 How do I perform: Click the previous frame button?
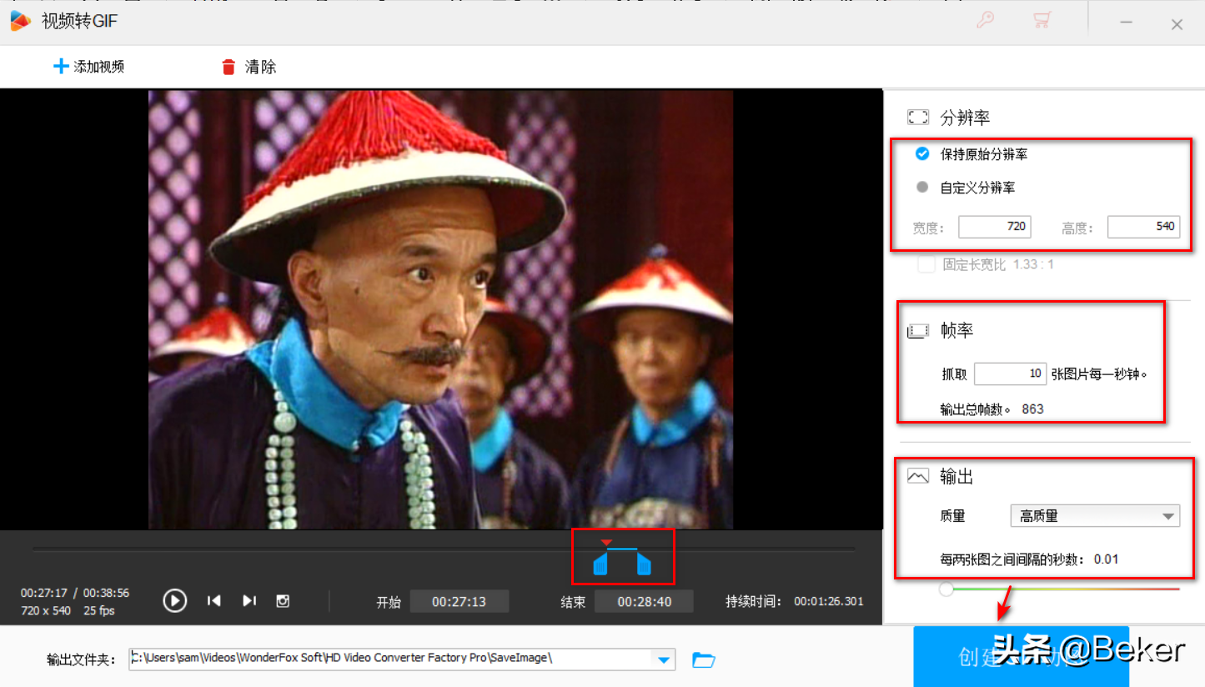(x=214, y=600)
